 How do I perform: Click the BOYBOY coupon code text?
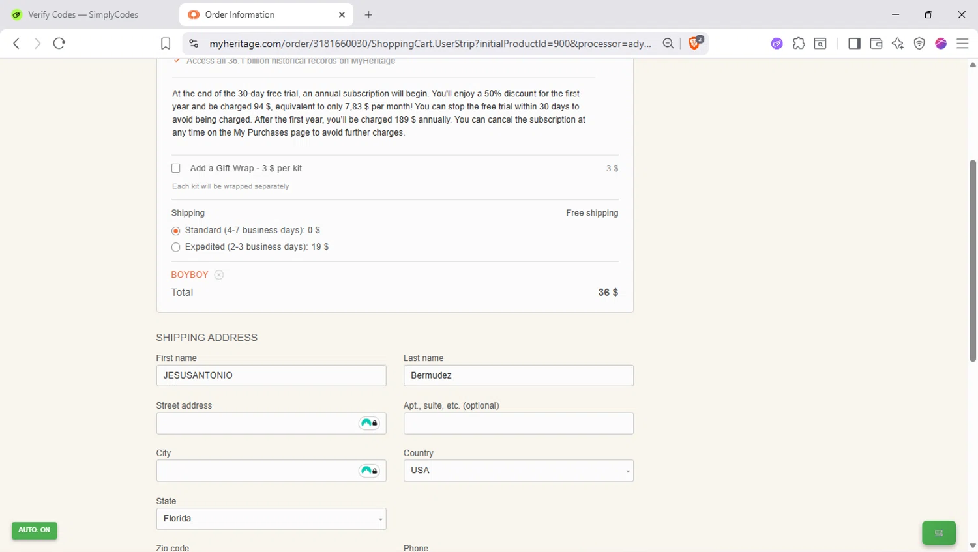click(190, 275)
